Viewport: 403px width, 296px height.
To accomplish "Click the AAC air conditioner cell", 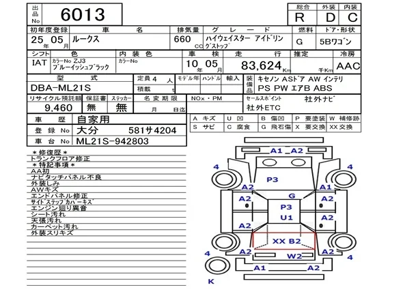I will [348, 66].
